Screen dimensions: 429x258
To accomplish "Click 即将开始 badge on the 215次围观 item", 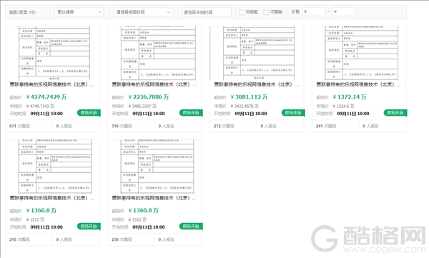I will (89, 227).
